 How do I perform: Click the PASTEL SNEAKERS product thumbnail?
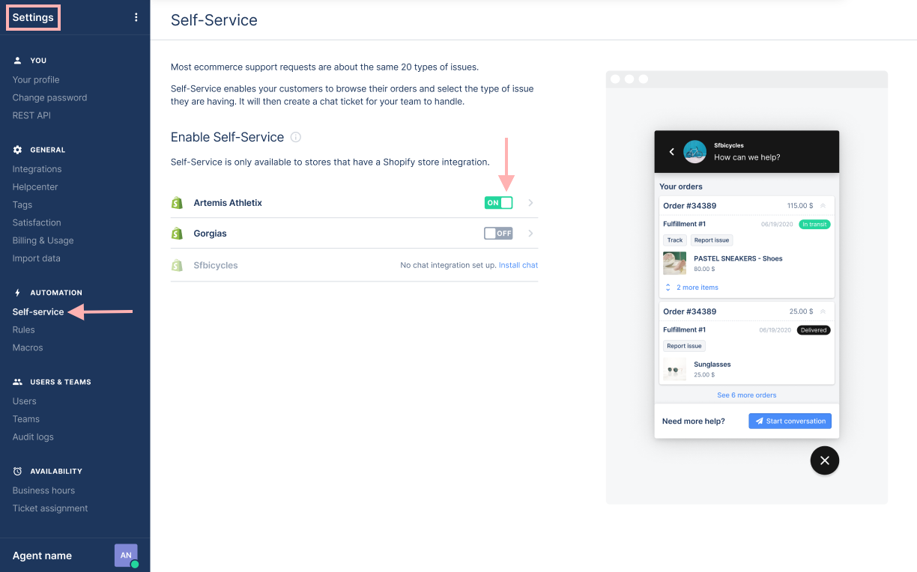point(674,263)
